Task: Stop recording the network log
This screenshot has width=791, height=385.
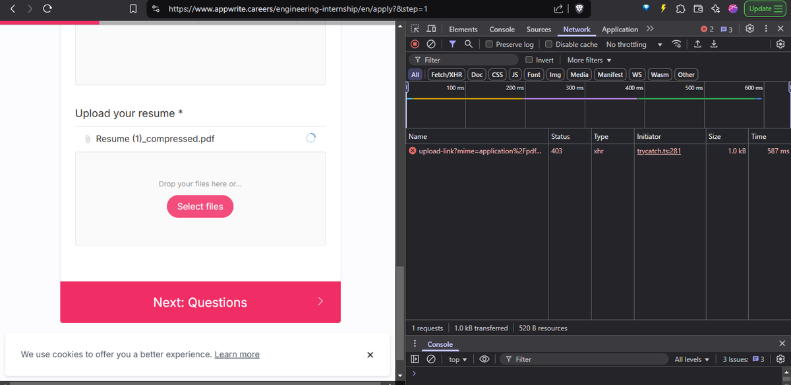Action: (x=415, y=44)
